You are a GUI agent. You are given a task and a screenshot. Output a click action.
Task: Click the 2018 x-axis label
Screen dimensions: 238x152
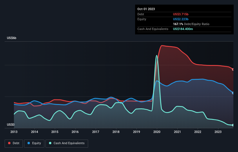tap(116, 132)
